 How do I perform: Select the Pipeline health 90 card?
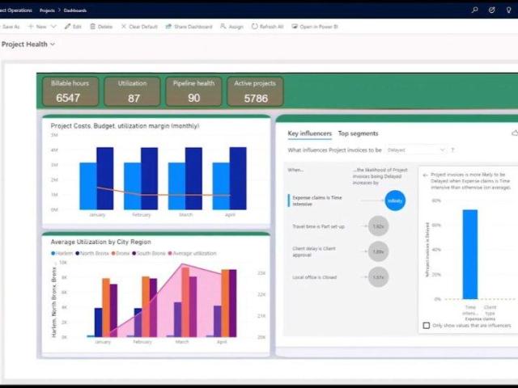click(194, 91)
